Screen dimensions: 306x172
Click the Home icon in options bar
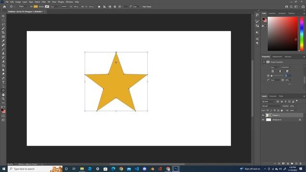point(4,7)
